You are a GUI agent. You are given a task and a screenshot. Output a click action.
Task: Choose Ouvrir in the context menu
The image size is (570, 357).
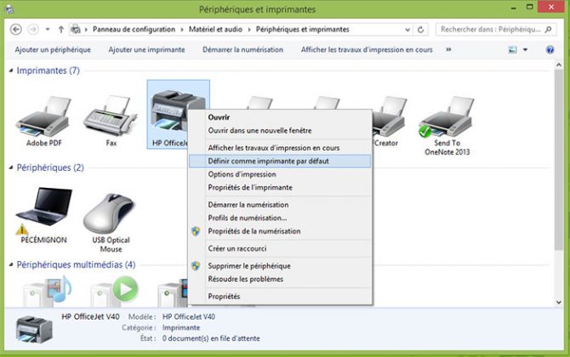point(280,117)
